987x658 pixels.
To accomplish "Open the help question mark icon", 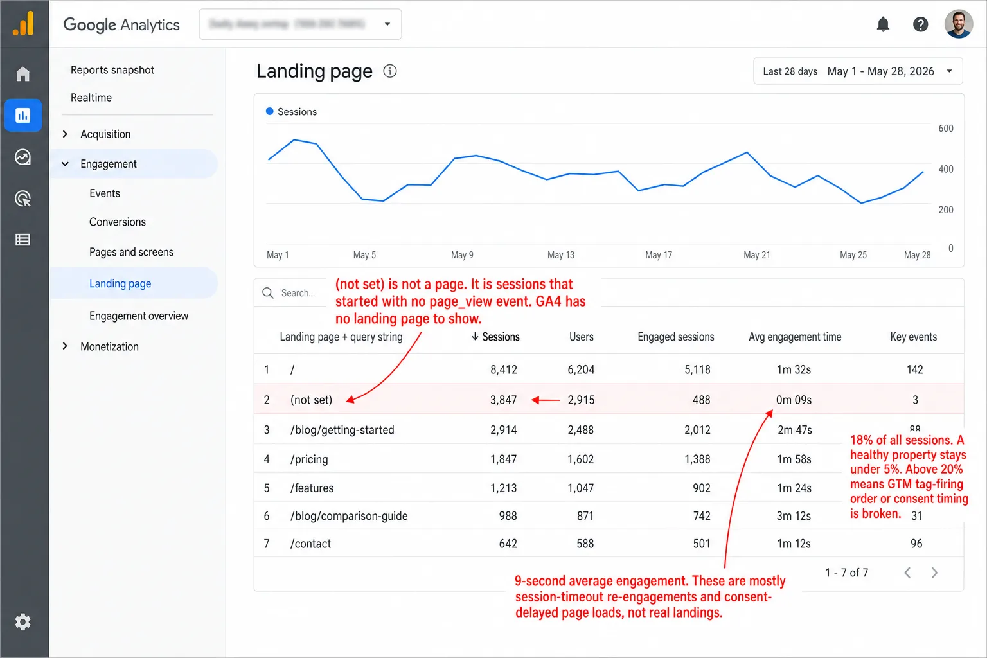I will pos(920,24).
